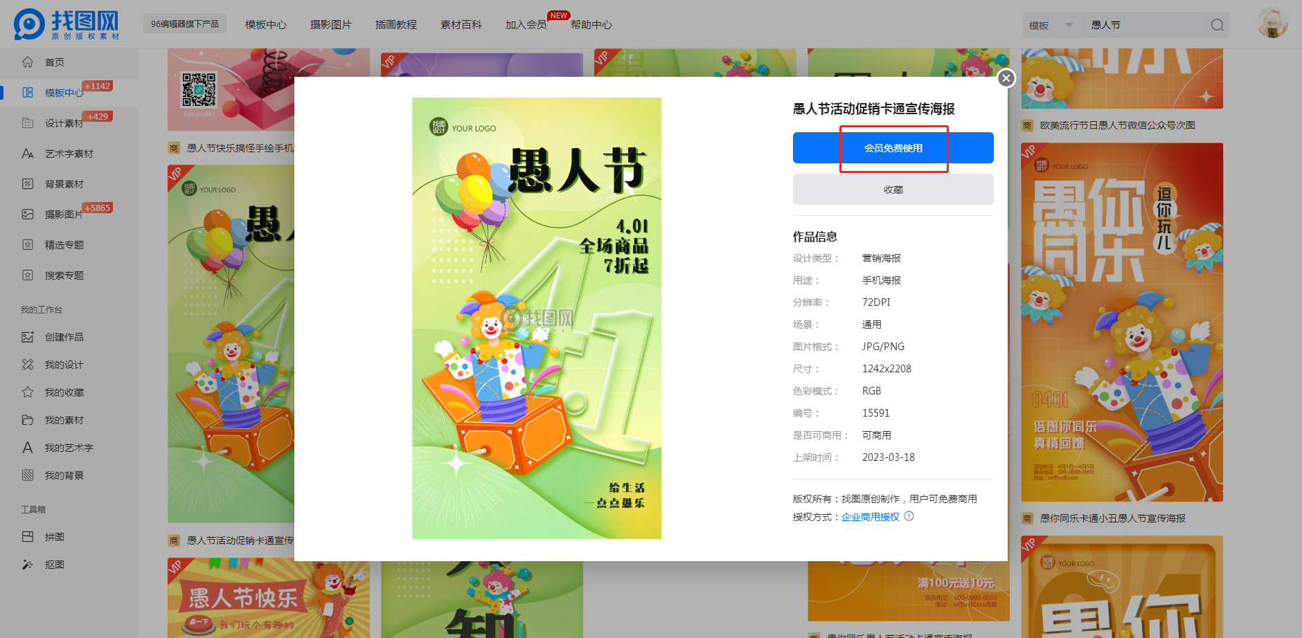Open 摄影图片 in left sidebar
The image size is (1302, 638).
click(x=63, y=215)
